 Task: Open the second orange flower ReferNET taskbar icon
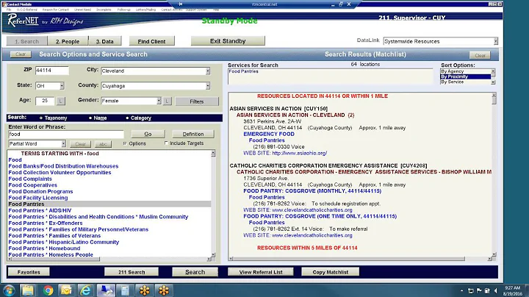164,290
